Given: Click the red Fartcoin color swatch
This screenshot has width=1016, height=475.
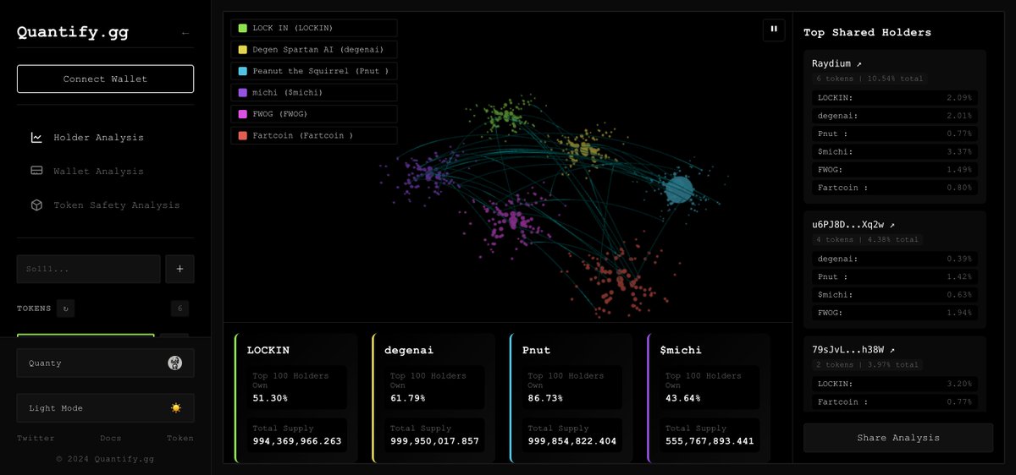Looking at the screenshot, I should [x=243, y=135].
